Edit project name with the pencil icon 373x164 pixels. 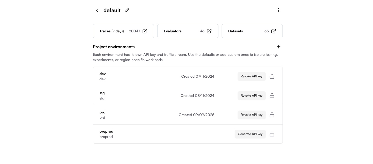click(x=127, y=10)
